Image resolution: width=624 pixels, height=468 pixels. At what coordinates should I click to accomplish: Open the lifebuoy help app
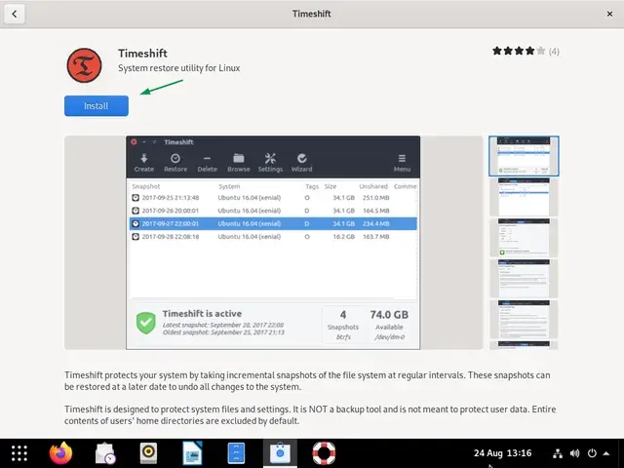coord(324,453)
